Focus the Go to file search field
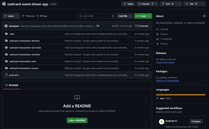This screenshot has height=129, width=209. point(96,16)
